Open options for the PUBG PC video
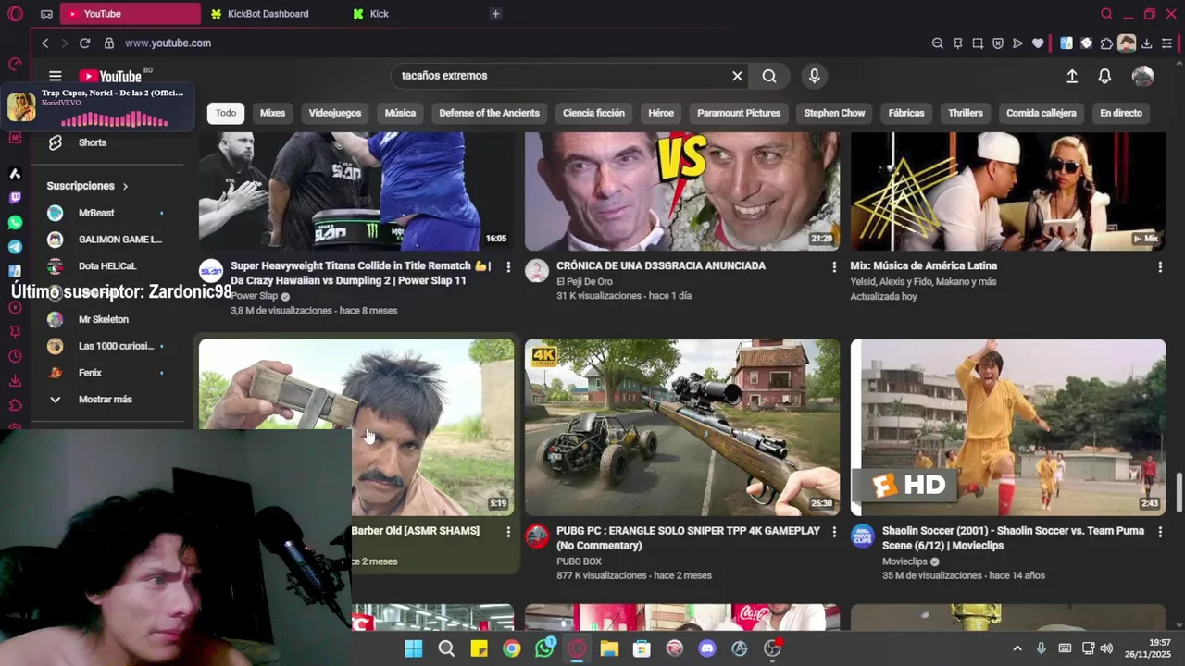1185x666 pixels. (833, 532)
